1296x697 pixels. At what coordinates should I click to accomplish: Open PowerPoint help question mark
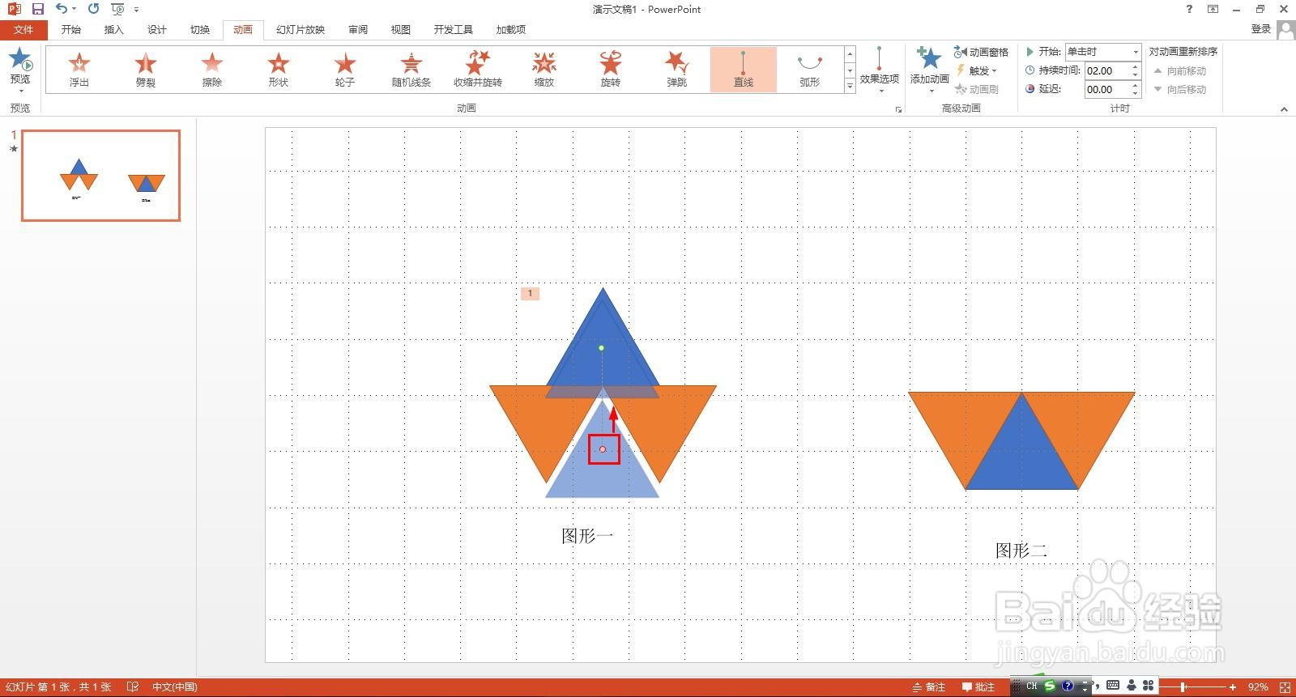[1189, 9]
